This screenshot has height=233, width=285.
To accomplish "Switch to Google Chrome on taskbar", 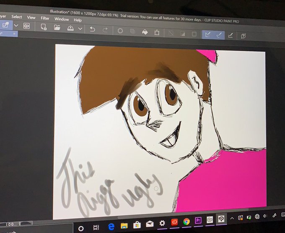I will (187, 222).
